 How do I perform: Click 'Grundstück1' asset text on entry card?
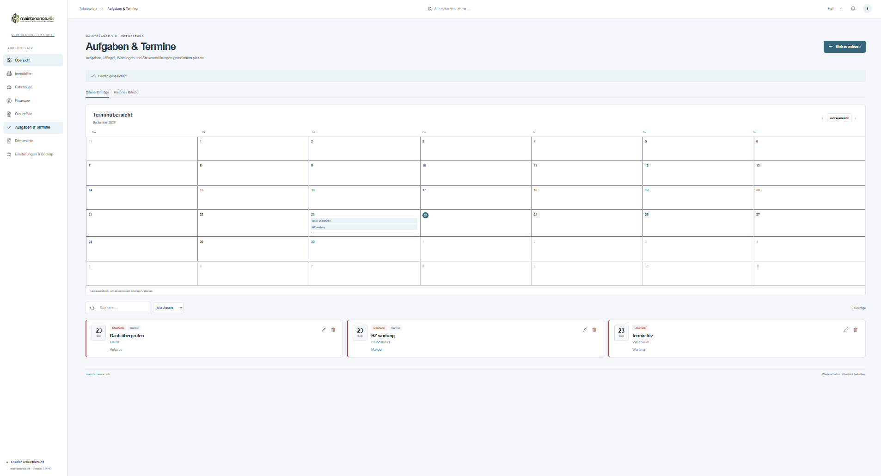point(380,342)
